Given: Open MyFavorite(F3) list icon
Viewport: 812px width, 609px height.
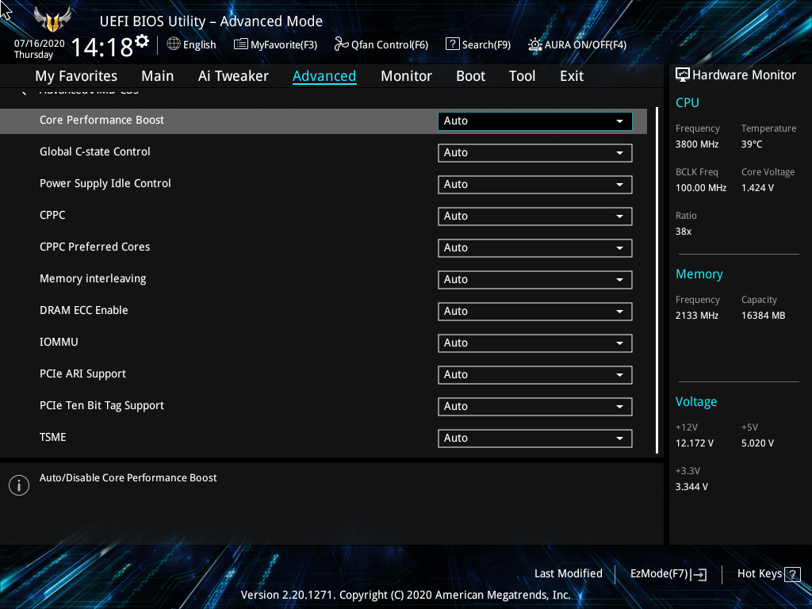Looking at the screenshot, I should coord(241,44).
